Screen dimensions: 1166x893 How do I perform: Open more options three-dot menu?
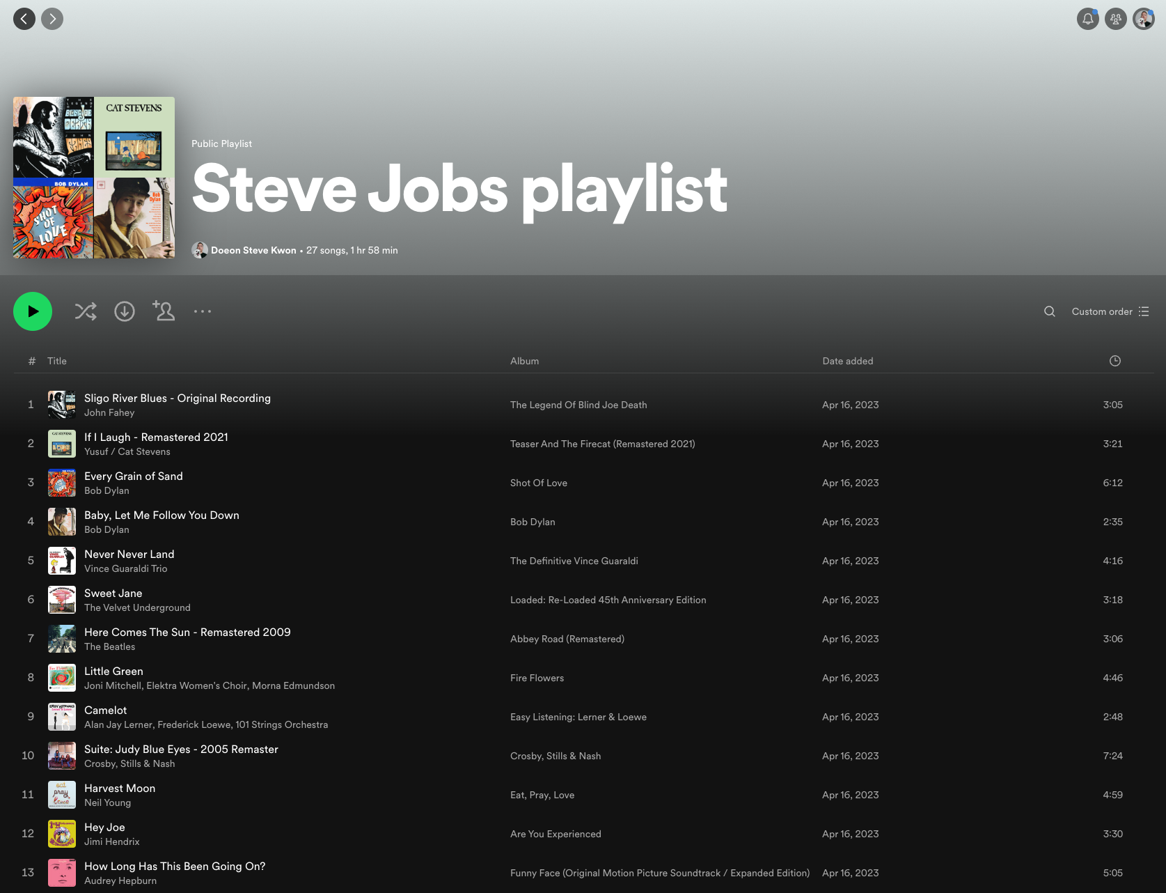[x=203, y=311]
